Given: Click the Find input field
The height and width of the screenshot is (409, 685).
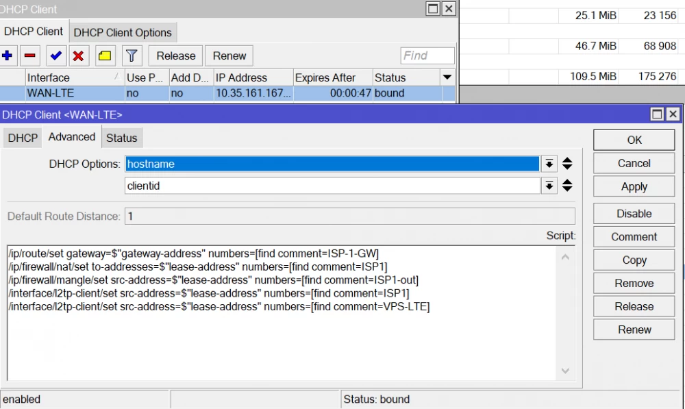Looking at the screenshot, I should click(427, 55).
